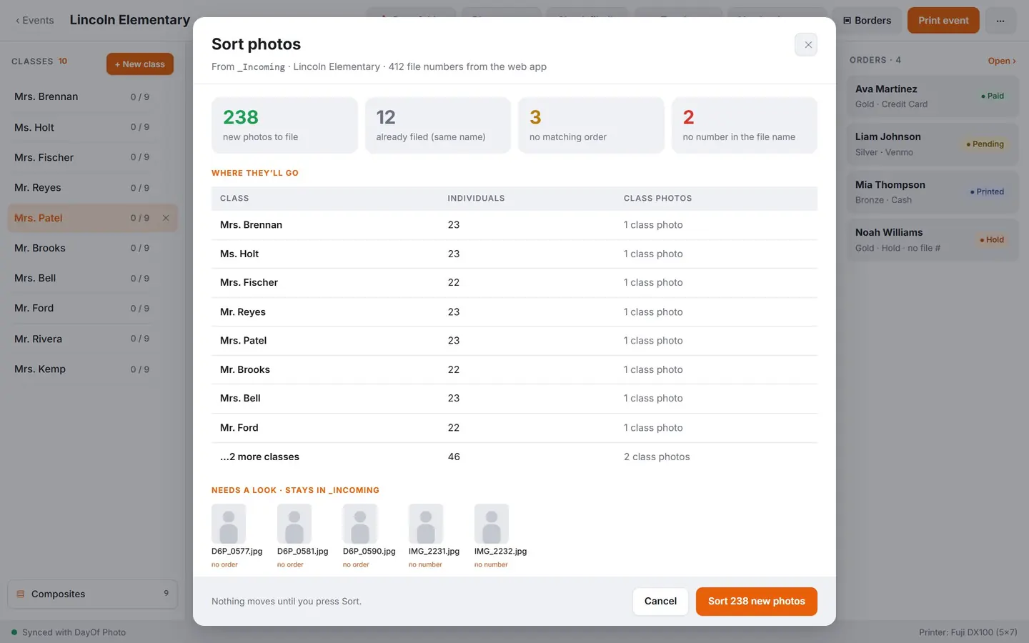The image size is (1029, 643).
Task: Confirm Sort 238 new photos
Action: (x=757, y=602)
